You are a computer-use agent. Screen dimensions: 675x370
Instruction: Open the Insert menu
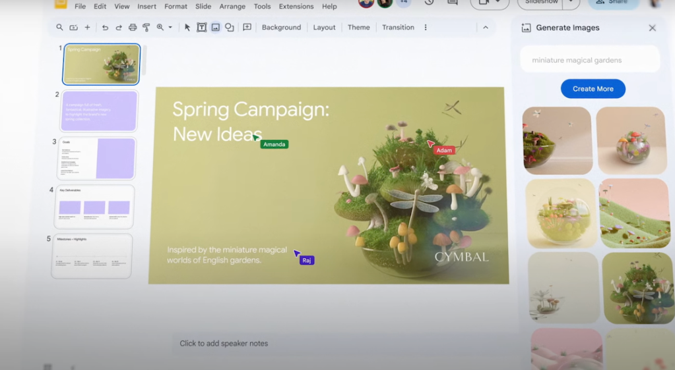146,7
